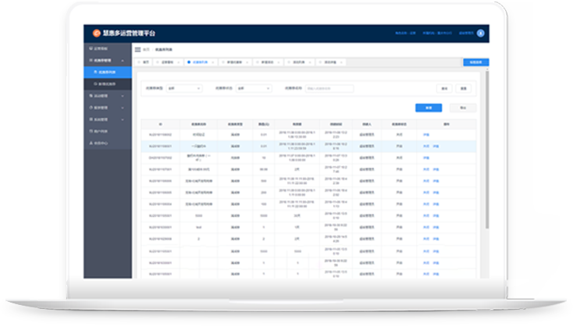Select the highlighted blue sidebar submenu item
The height and width of the screenshot is (326, 573).
[x=108, y=71]
